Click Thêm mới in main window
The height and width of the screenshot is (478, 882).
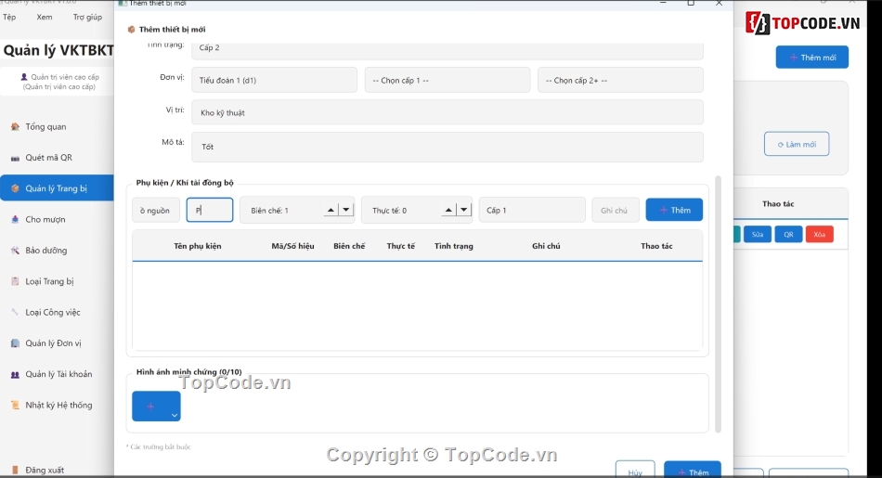pyautogui.click(x=811, y=58)
